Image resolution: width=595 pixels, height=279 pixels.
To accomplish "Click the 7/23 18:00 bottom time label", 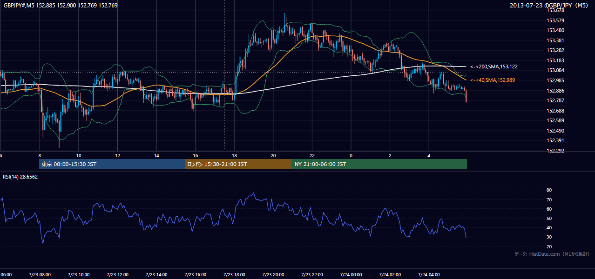I will (x=234, y=275).
